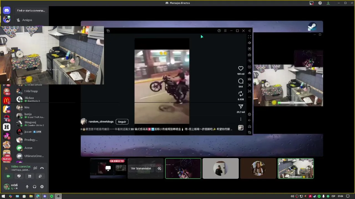Open more tools ellipsis in emulator sidebar

(250, 97)
